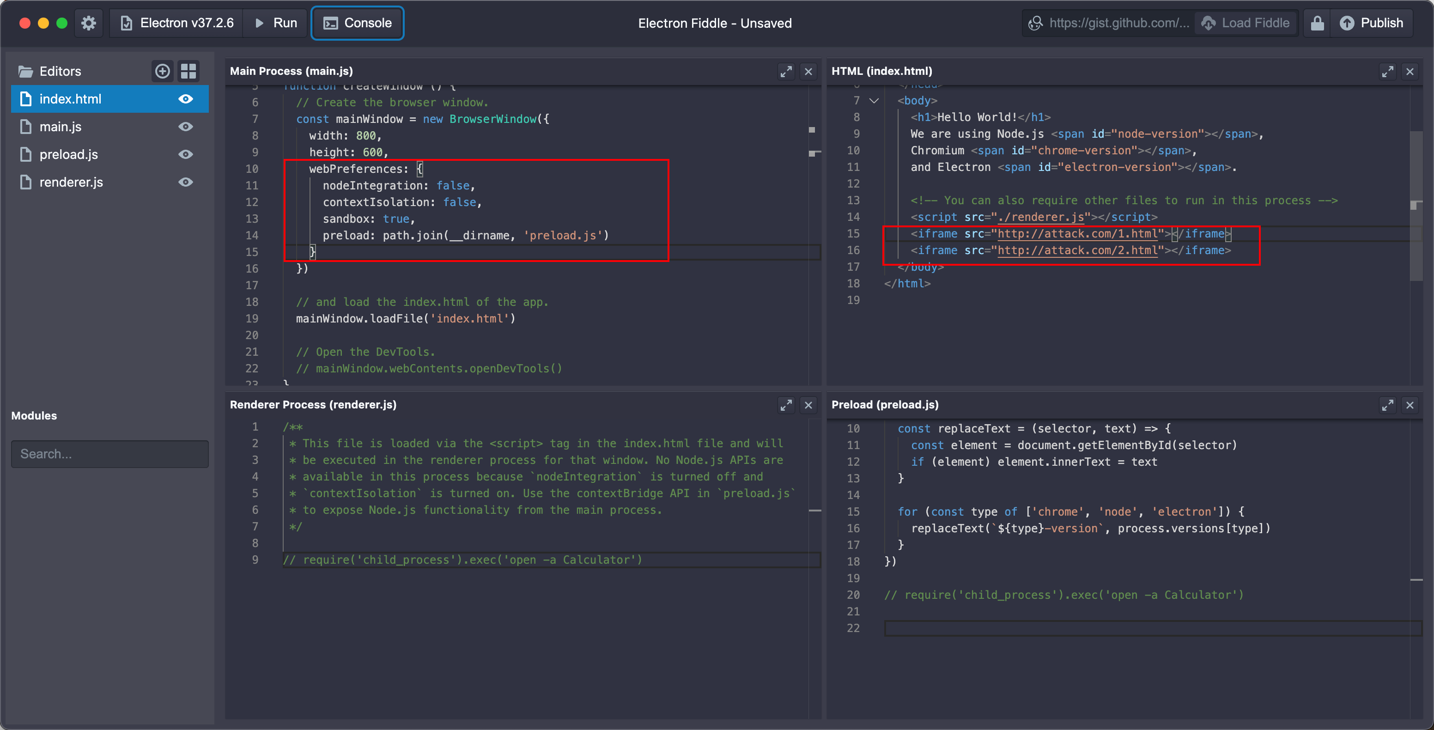The width and height of the screenshot is (1434, 730).
Task: Select renderer.js in the Editors list
Action: pyautogui.click(x=109, y=182)
